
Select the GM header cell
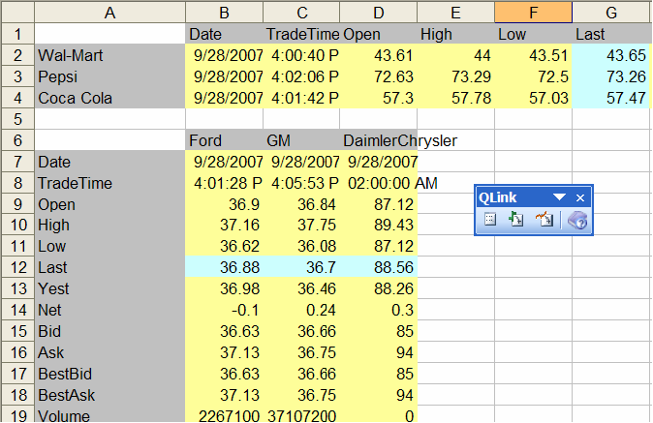click(x=301, y=140)
